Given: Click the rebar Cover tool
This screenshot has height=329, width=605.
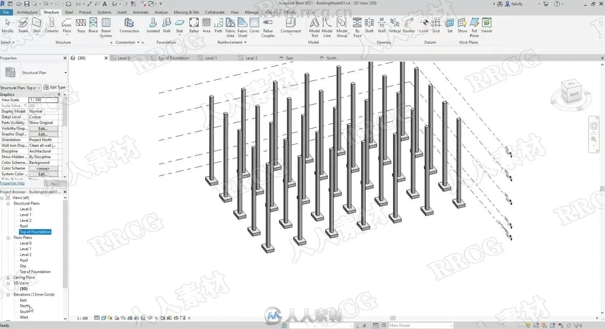Looking at the screenshot, I should (x=254, y=25).
